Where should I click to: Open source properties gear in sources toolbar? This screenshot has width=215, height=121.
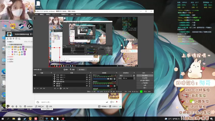point(61,88)
